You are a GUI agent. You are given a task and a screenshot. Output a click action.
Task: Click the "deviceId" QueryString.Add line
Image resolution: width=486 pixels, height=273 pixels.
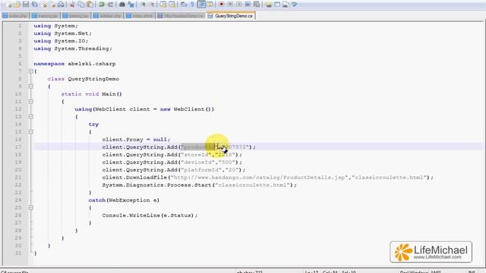[x=172, y=162]
